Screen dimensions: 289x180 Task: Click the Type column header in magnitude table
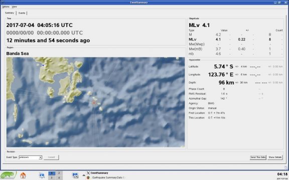pyautogui.click(x=192, y=30)
